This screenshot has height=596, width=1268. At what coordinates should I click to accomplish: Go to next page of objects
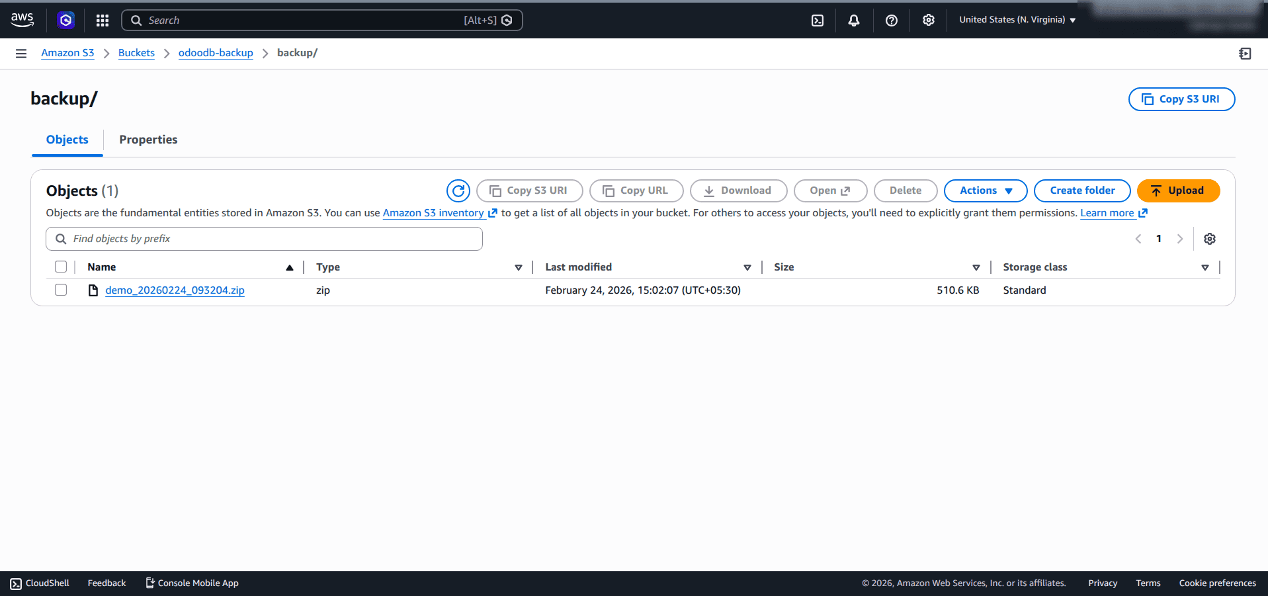click(x=1179, y=239)
